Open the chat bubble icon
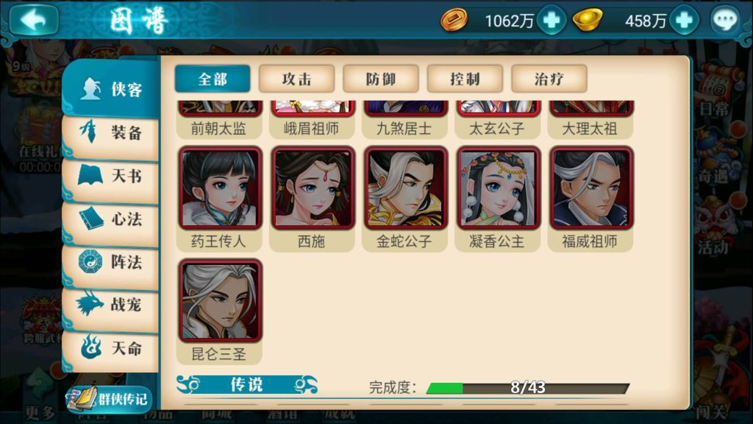753x424 pixels. tap(725, 20)
